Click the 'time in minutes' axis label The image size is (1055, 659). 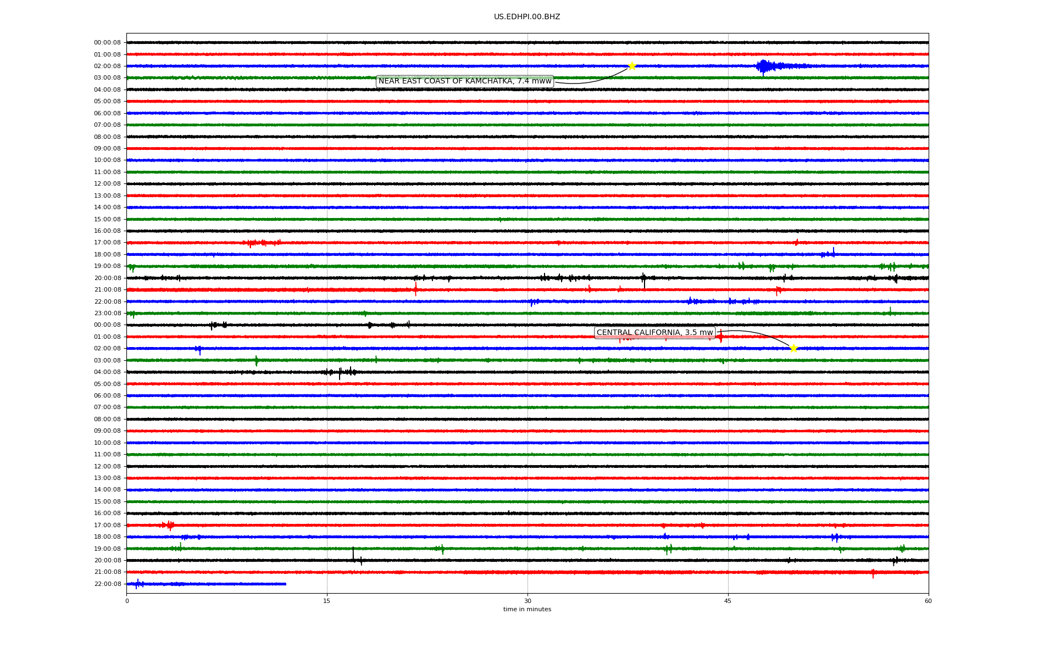click(526, 610)
